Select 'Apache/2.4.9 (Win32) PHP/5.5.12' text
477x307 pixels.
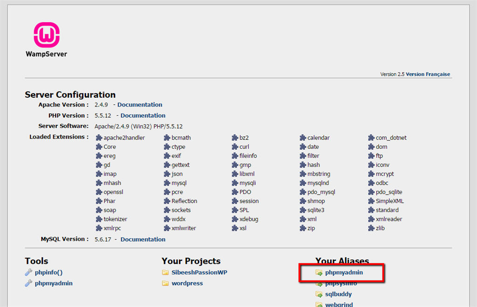pyautogui.click(x=138, y=127)
